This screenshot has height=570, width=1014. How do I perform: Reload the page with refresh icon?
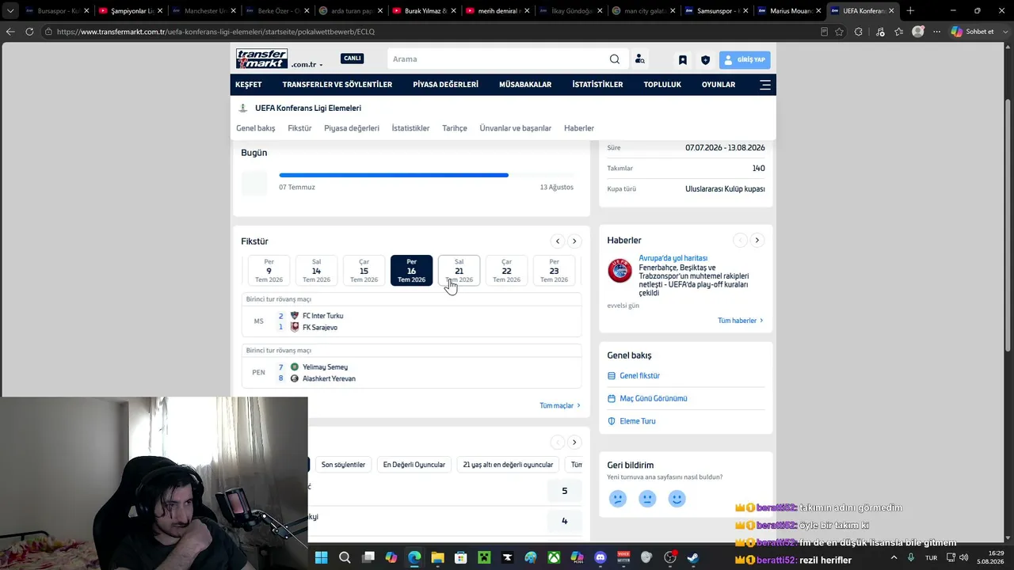[29, 32]
